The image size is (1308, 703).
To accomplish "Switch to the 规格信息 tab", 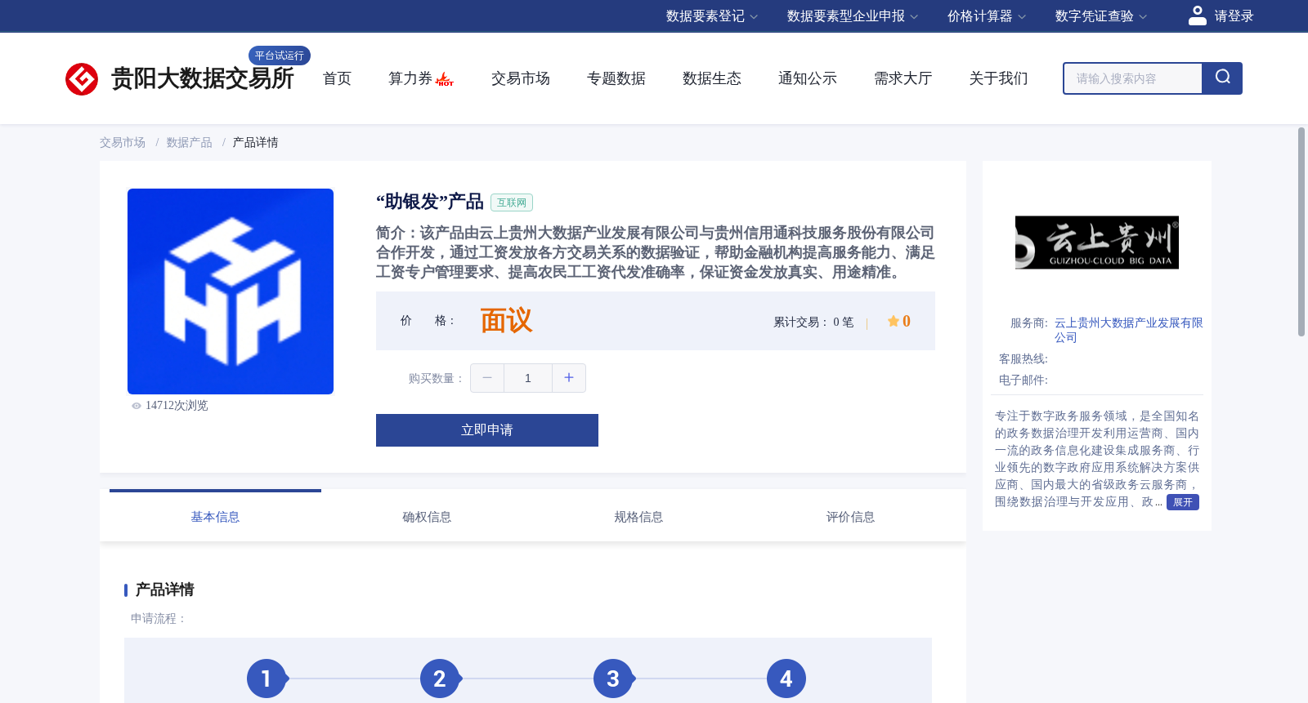I will pyautogui.click(x=638, y=517).
